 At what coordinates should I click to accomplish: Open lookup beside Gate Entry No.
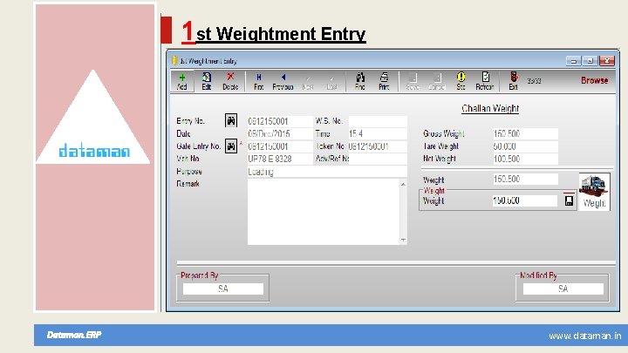[231, 146]
